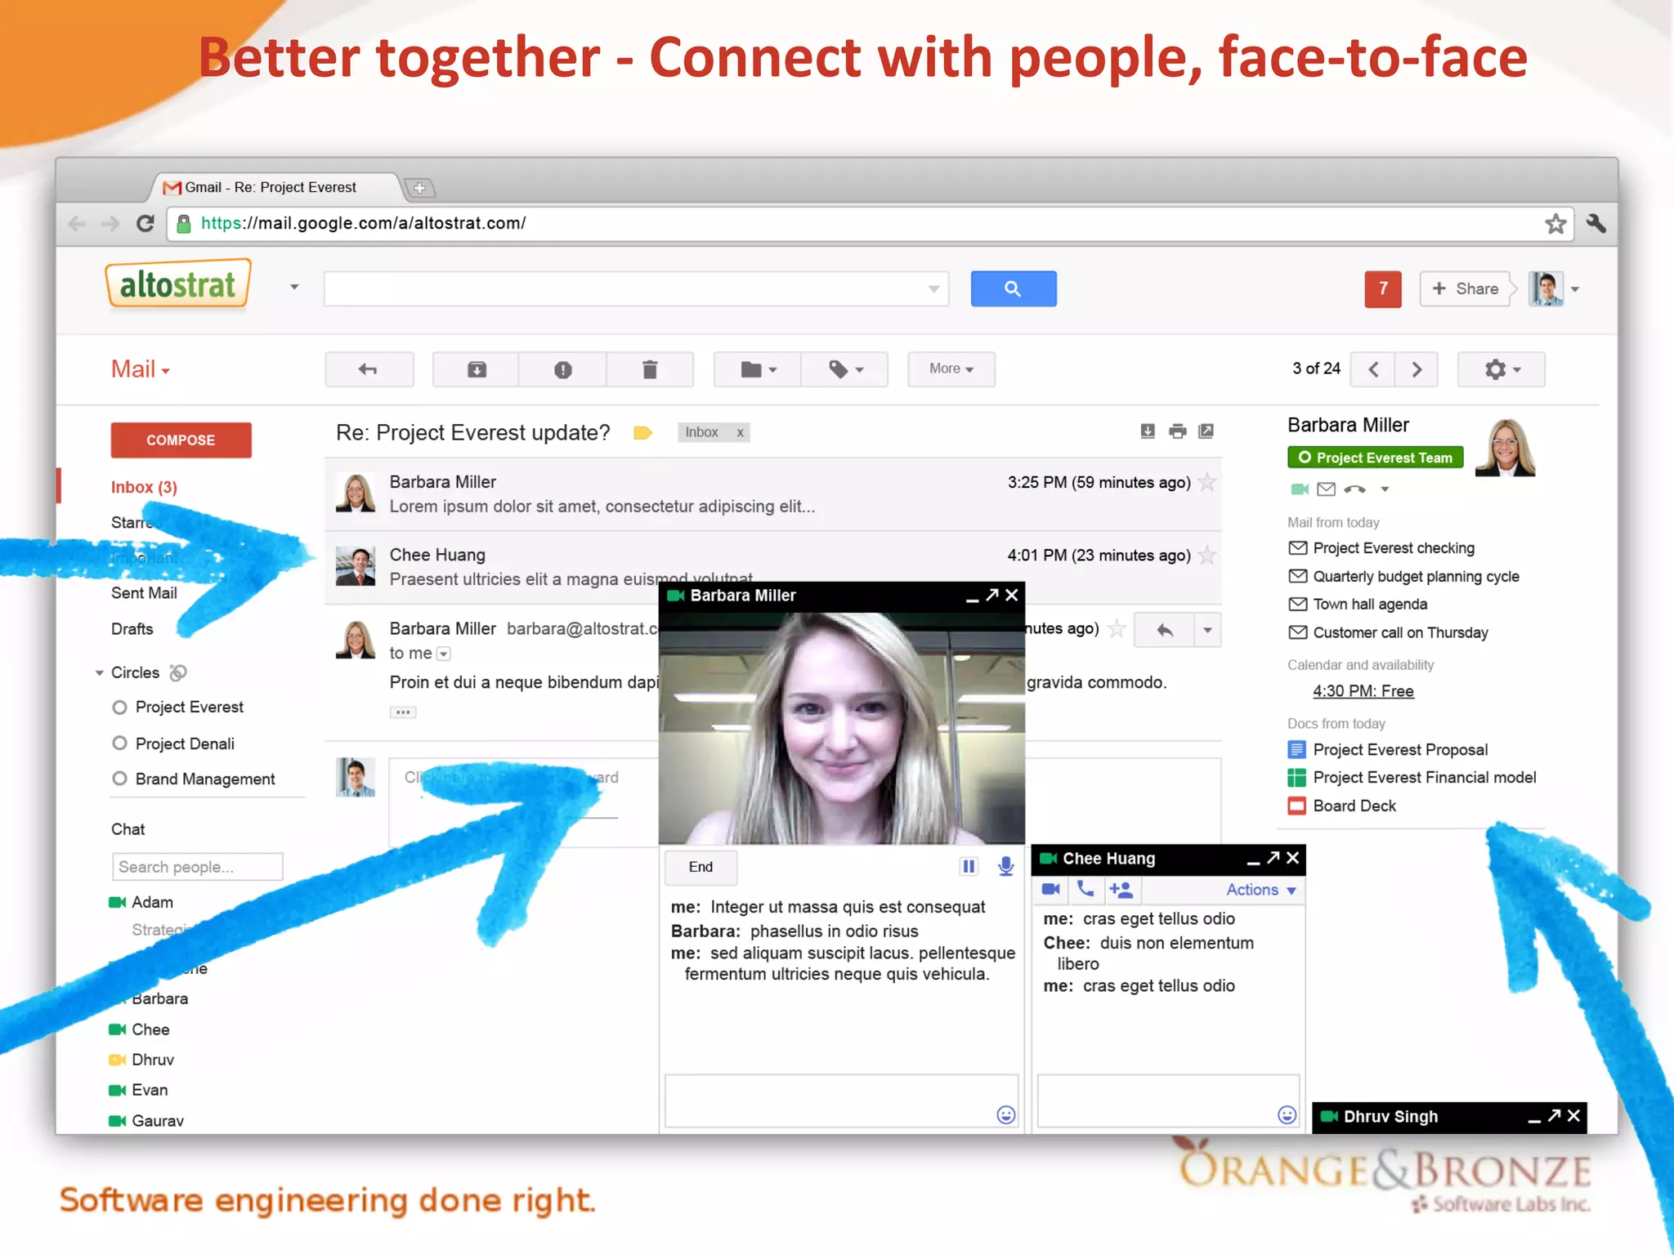Star the expanded Barbara Miller message
This screenshot has width=1674, height=1255.
click(1117, 628)
